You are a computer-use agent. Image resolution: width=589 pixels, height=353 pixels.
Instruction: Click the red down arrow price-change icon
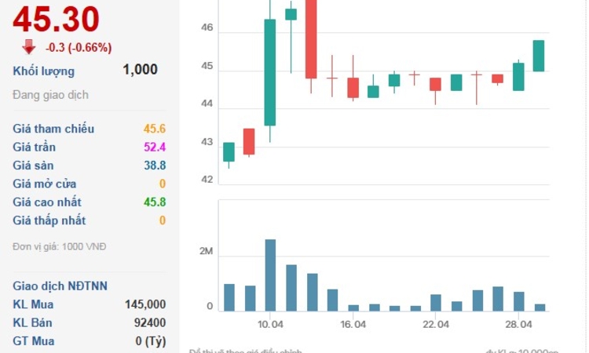(x=29, y=47)
